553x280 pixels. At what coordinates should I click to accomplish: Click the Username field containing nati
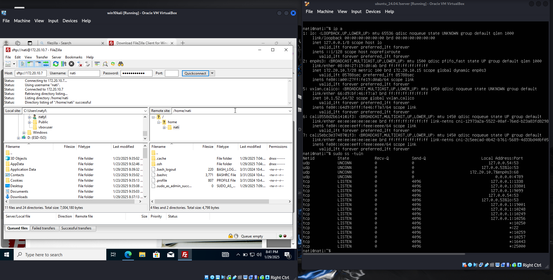tap(84, 73)
